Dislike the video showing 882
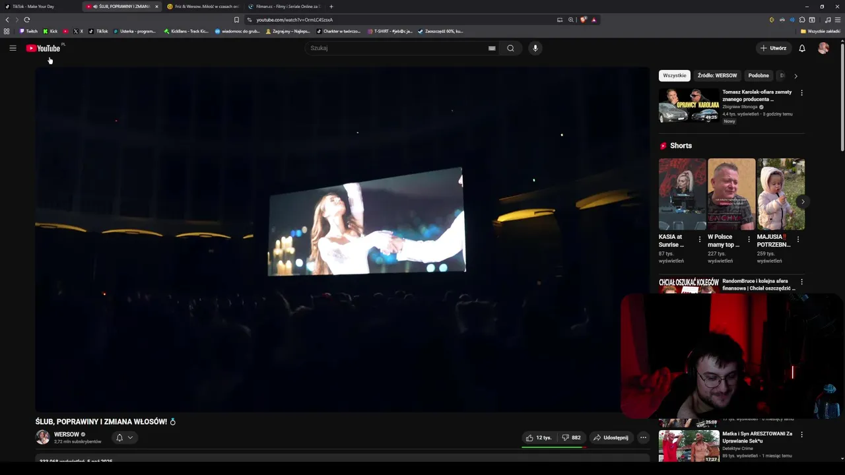Screen dimensions: 845x475 tap(572, 437)
